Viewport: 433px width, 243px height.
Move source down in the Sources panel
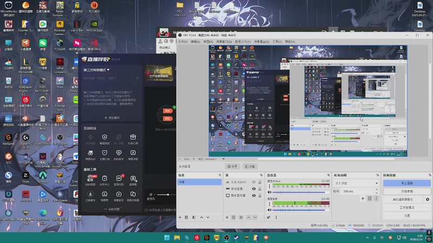point(255,218)
